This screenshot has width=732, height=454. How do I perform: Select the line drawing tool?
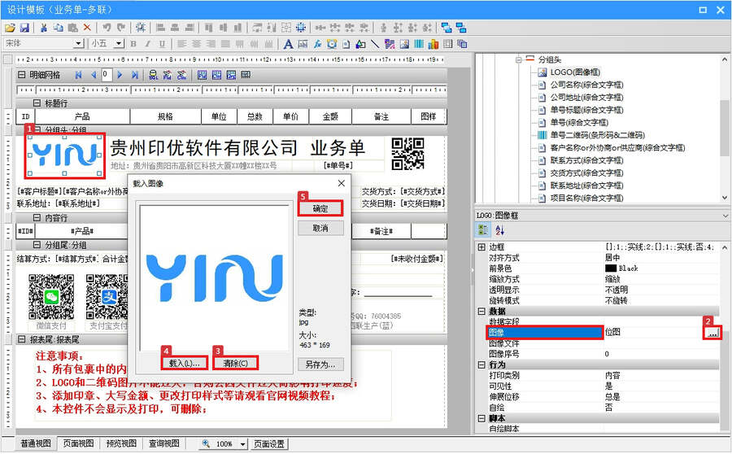tap(375, 44)
